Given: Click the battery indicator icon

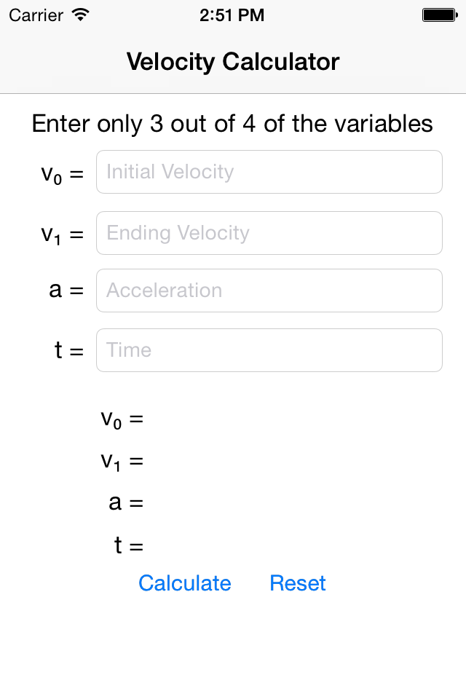Looking at the screenshot, I should tap(439, 14).
